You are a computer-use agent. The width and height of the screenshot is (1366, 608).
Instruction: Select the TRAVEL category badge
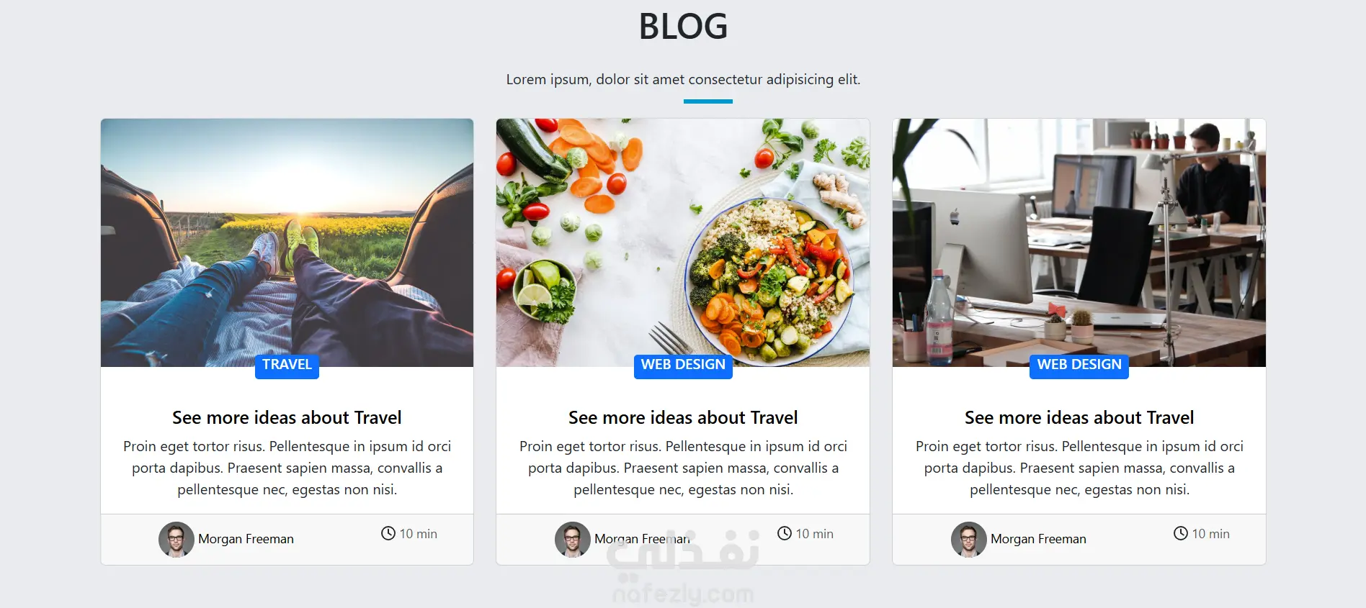(x=287, y=365)
